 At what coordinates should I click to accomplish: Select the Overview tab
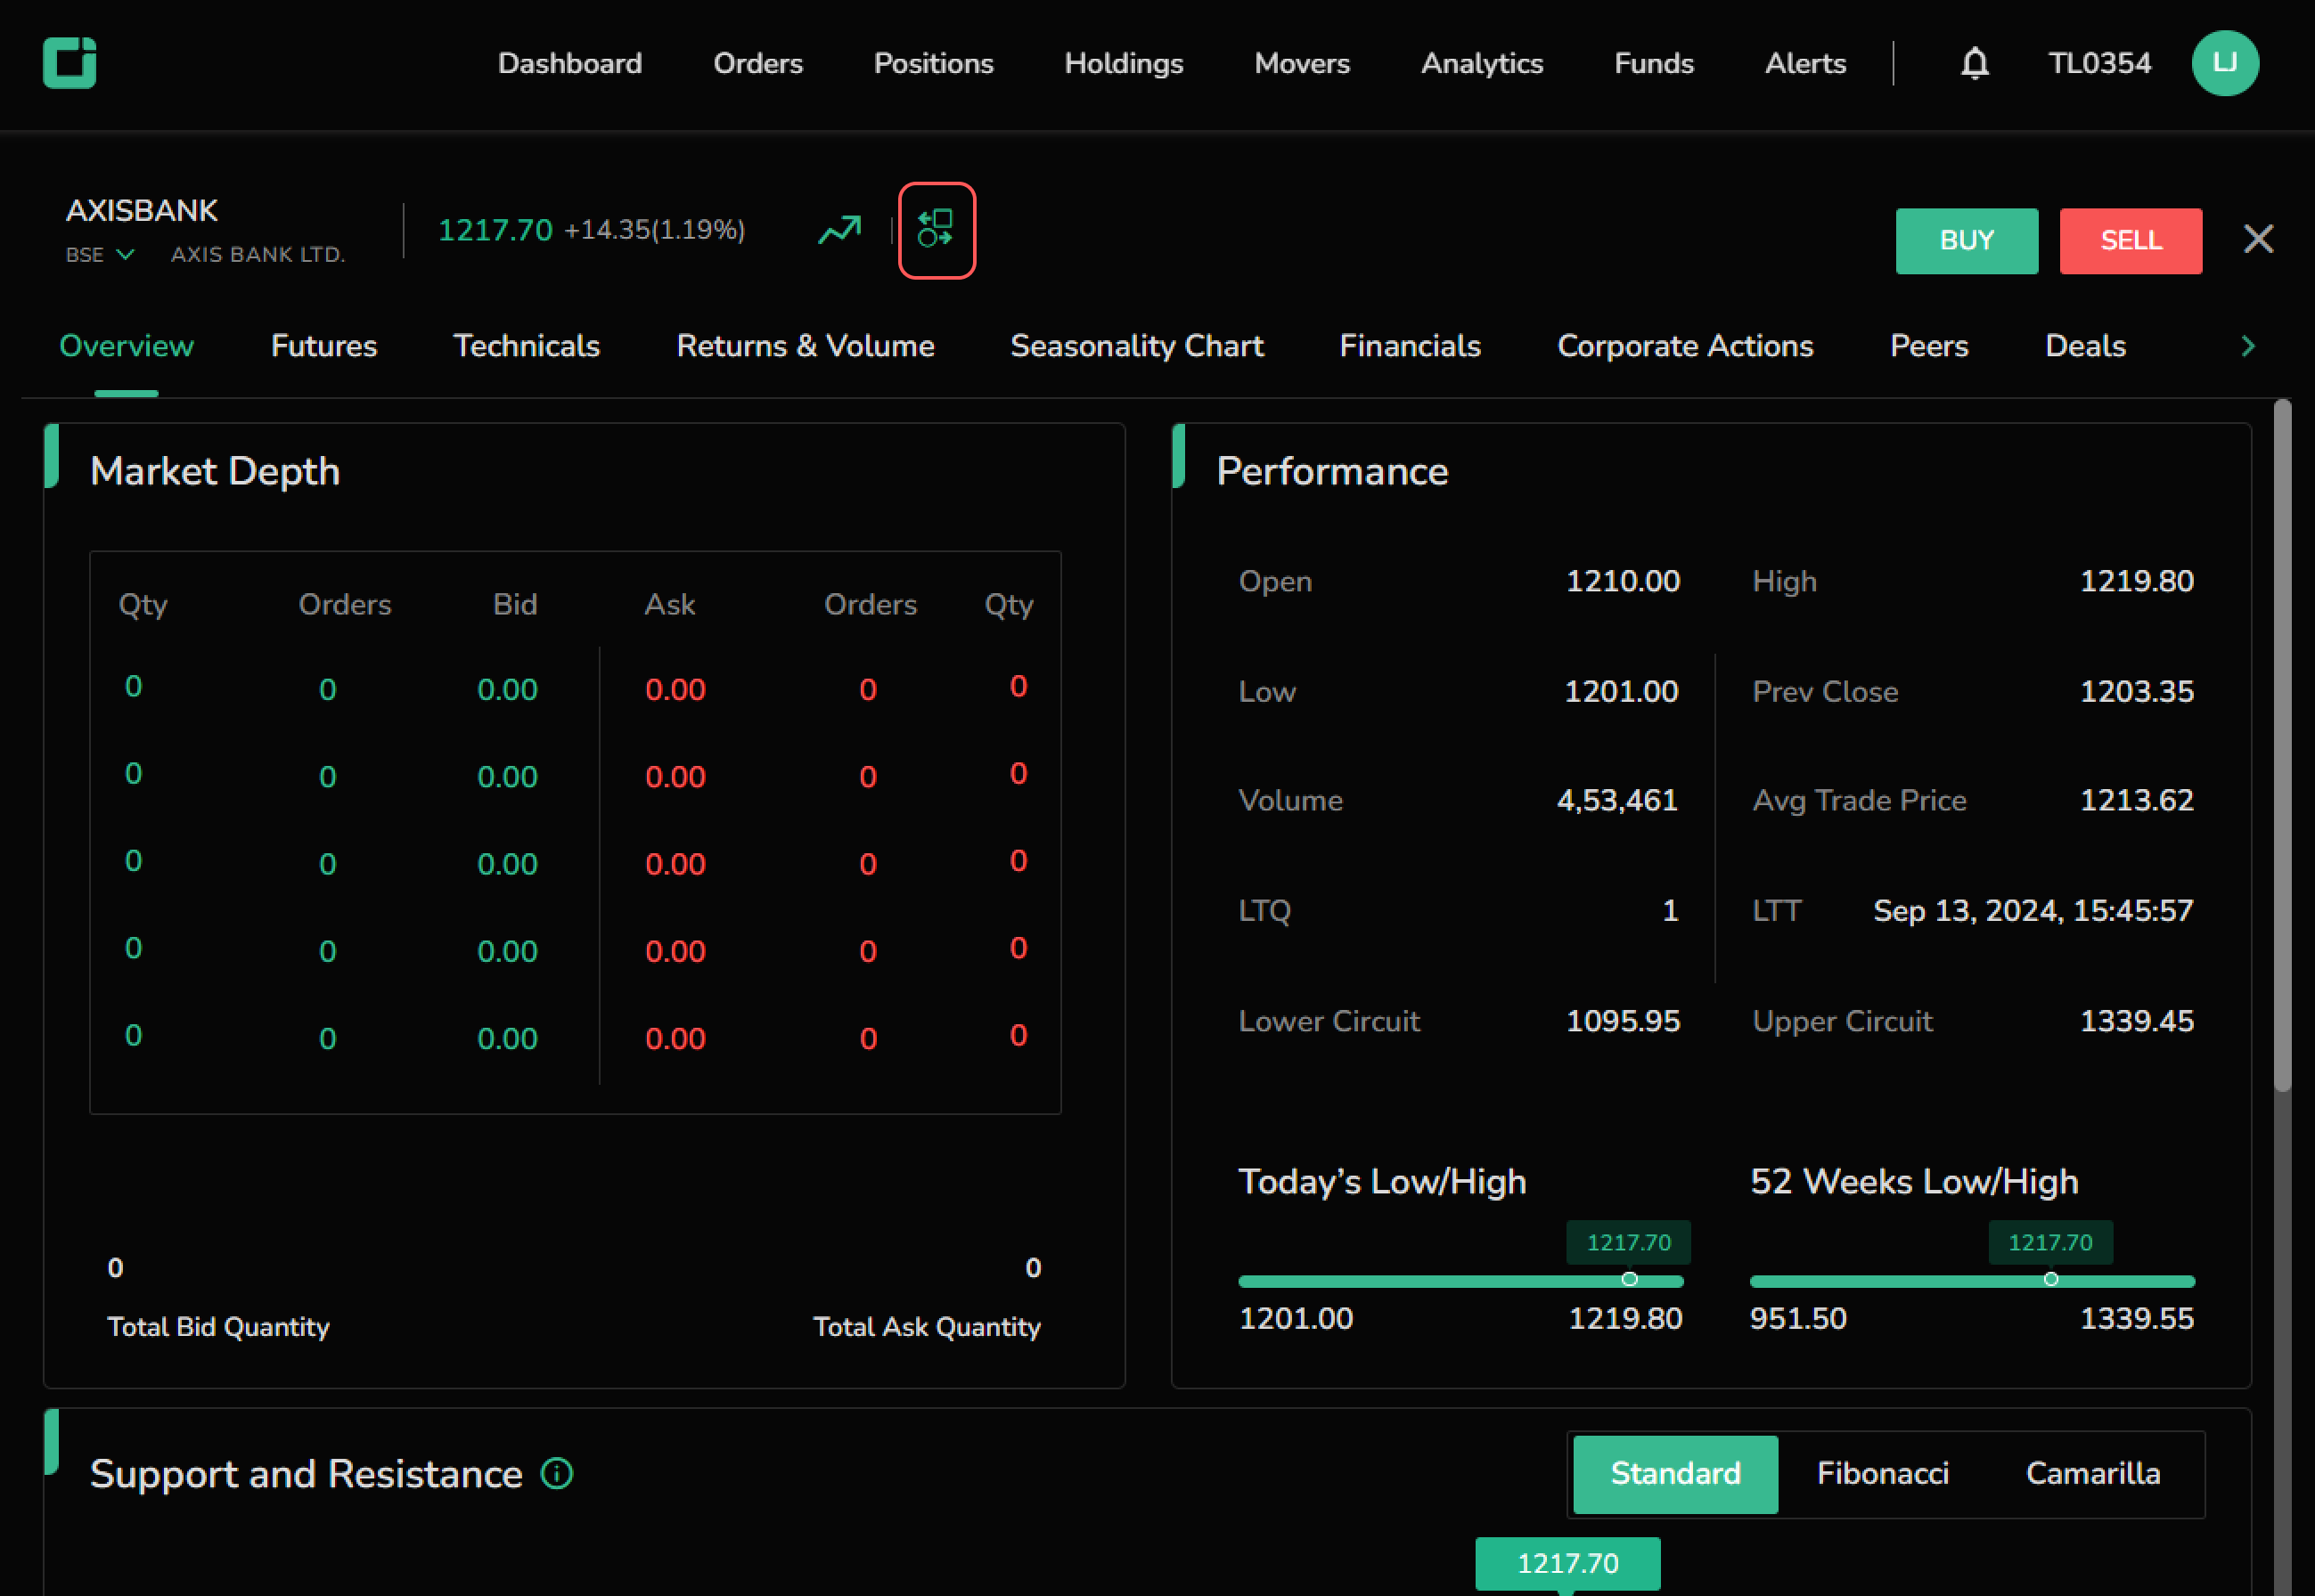tap(126, 346)
